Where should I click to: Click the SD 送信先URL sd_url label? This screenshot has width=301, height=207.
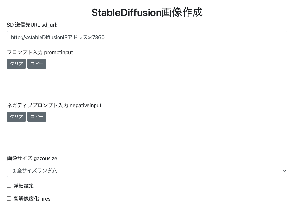click(x=32, y=24)
